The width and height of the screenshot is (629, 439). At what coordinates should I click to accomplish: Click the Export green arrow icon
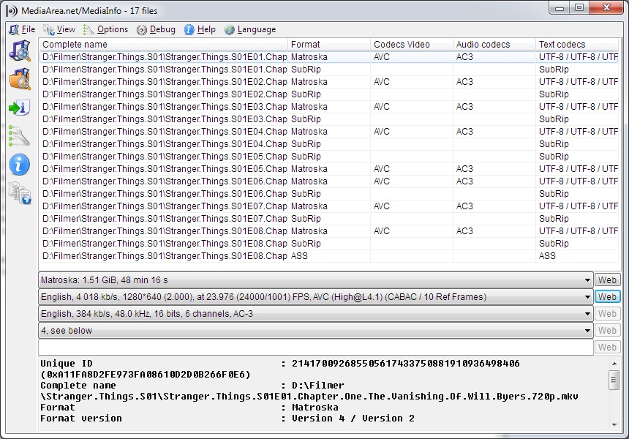20,108
